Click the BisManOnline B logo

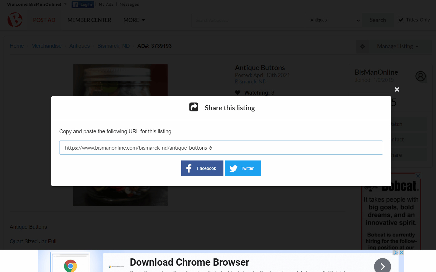point(15,20)
